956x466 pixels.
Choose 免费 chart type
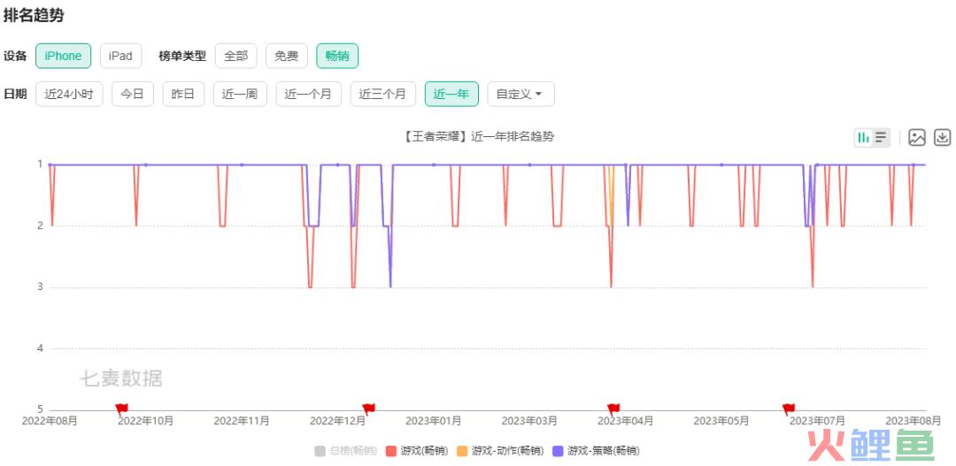(287, 56)
